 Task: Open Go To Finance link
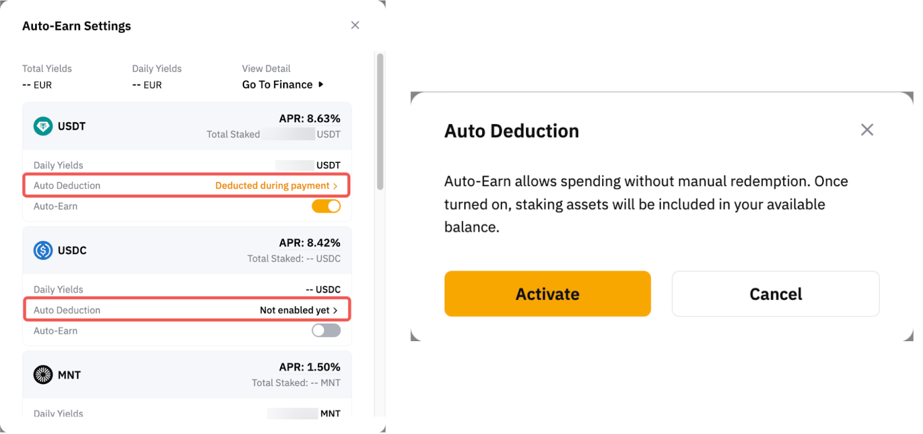pos(277,84)
